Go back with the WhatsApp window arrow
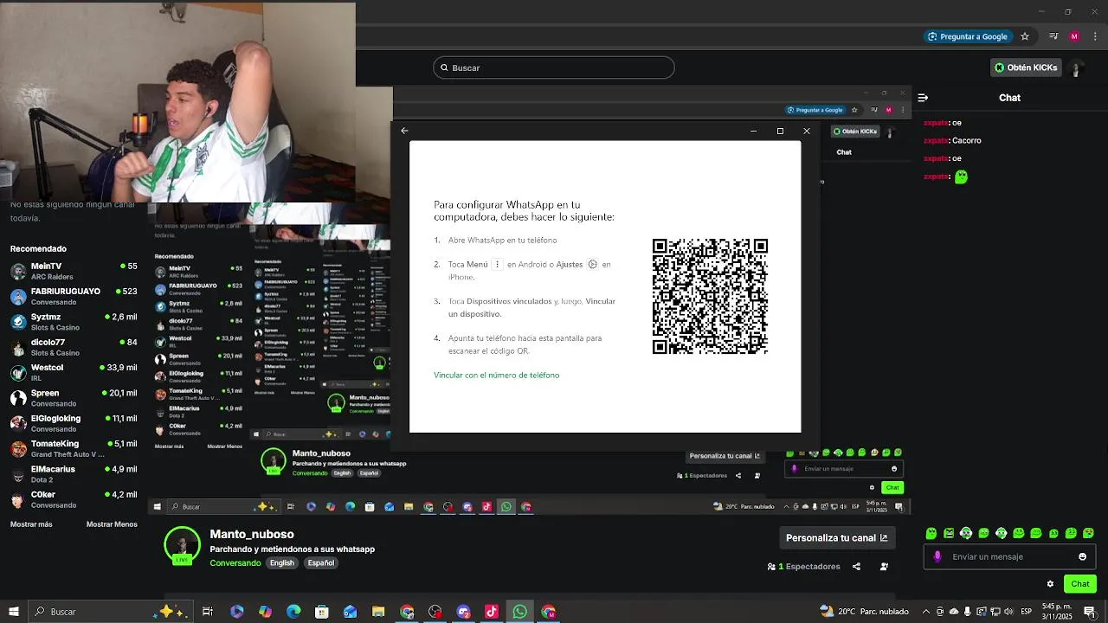 404,132
